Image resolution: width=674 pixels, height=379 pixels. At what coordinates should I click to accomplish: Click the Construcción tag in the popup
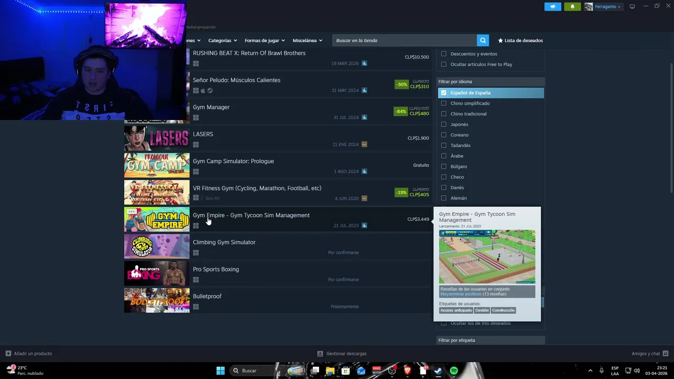pos(503,311)
